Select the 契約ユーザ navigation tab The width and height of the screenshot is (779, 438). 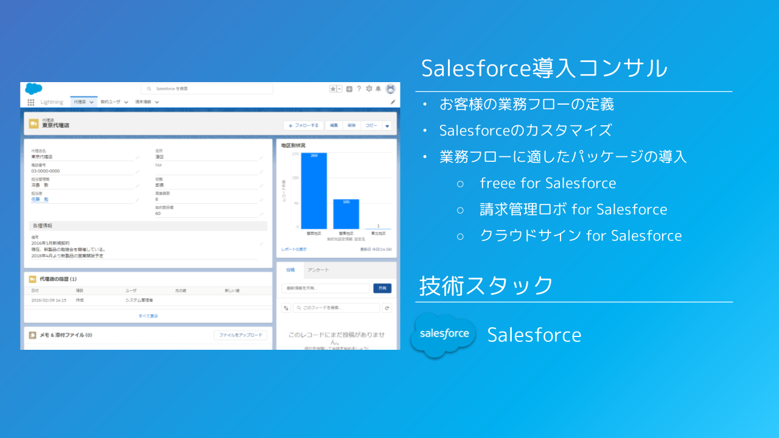(111, 102)
